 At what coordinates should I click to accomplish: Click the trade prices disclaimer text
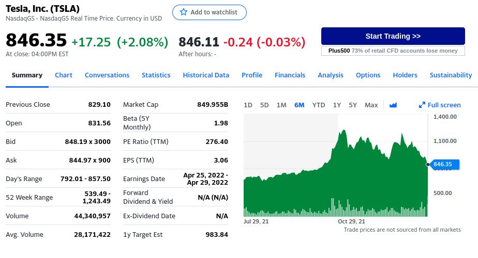point(402,230)
